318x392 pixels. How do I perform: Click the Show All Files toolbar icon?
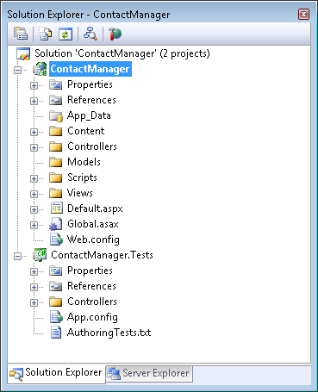[45, 34]
